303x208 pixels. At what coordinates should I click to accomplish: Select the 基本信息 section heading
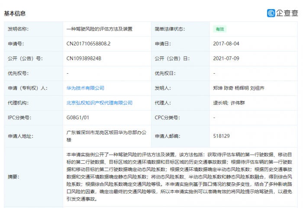(x=15, y=13)
